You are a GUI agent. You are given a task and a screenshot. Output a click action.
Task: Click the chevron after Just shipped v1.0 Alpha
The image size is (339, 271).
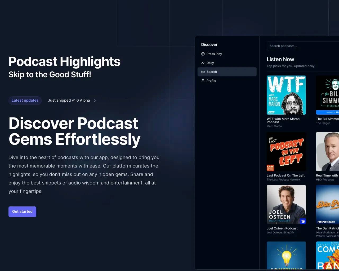tap(95, 101)
